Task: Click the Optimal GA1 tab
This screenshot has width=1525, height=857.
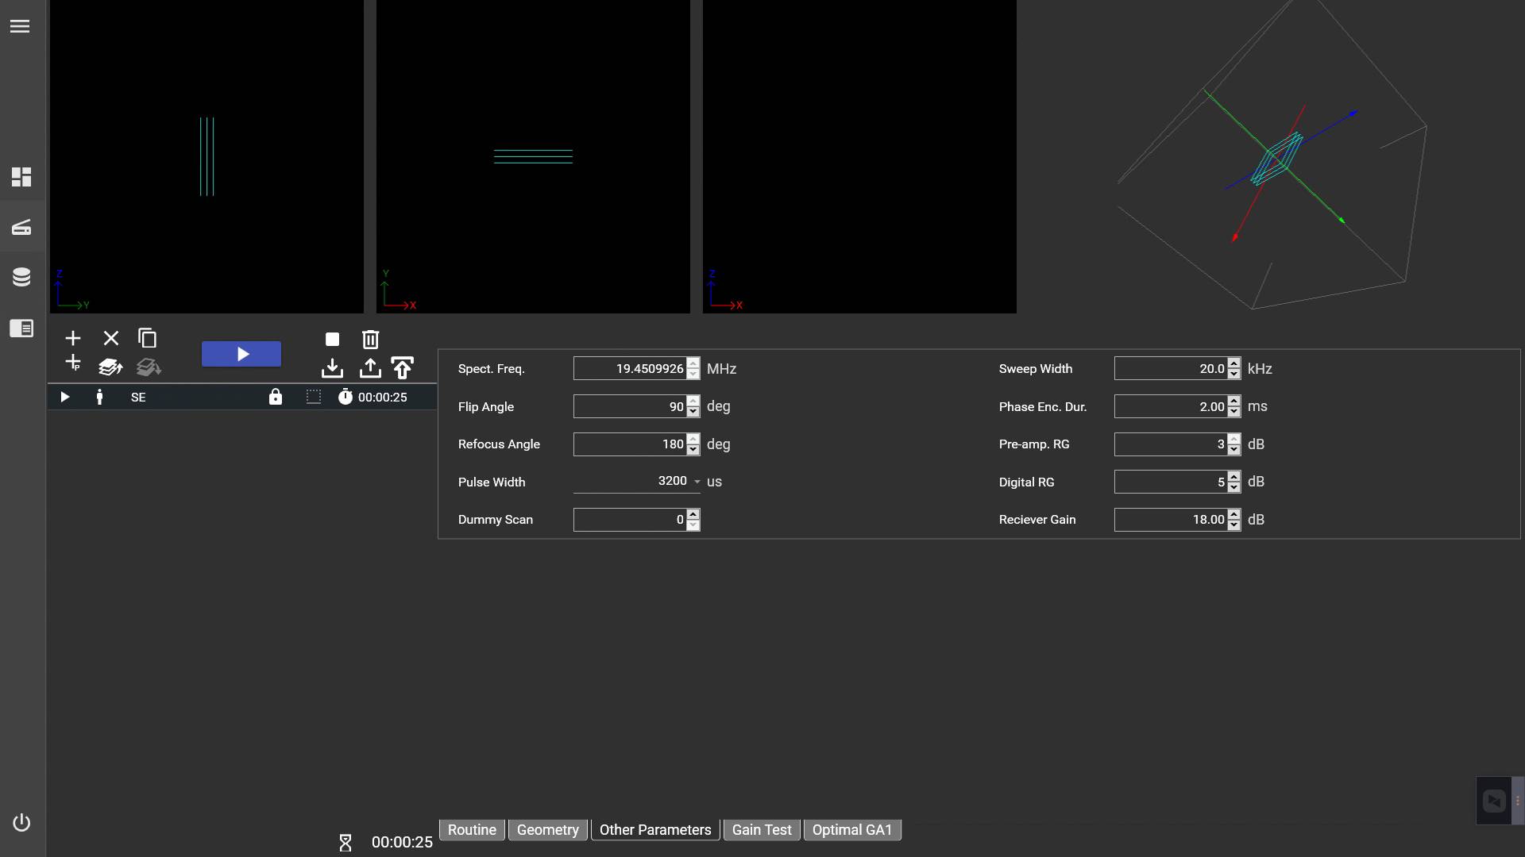Action: coord(851,830)
